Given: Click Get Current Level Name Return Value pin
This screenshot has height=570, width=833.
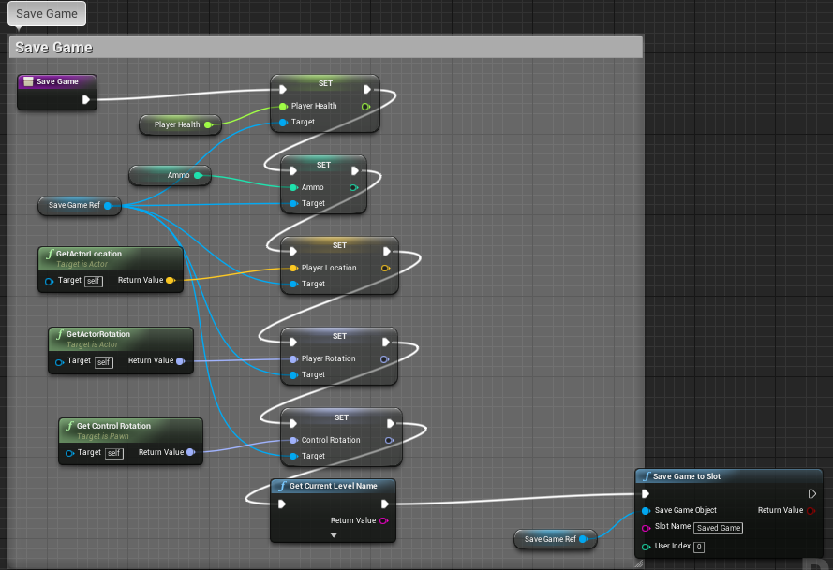Looking at the screenshot, I should (x=383, y=520).
